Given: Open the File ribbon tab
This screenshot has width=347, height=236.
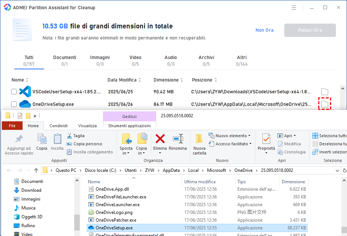Looking at the screenshot, I should pyautogui.click(x=12, y=126).
